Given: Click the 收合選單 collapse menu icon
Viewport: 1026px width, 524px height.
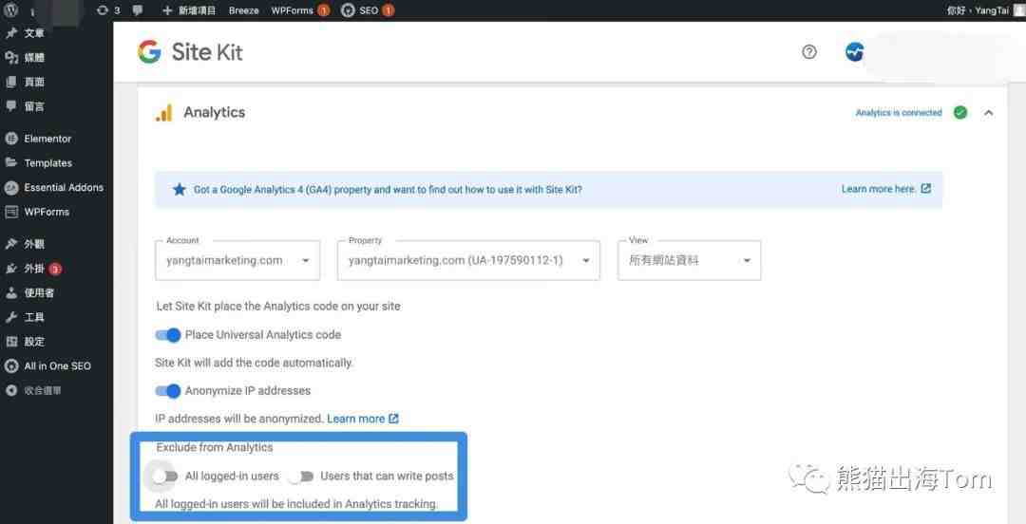Looking at the screenshot, I should (x=11, y=390).
